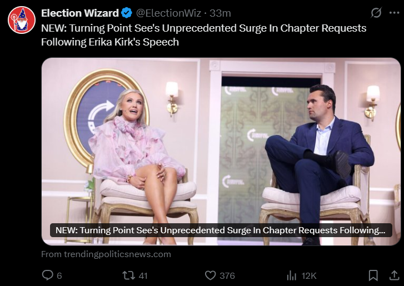
Task: Open the Election Wizard profile avatar
Action: 22,20
